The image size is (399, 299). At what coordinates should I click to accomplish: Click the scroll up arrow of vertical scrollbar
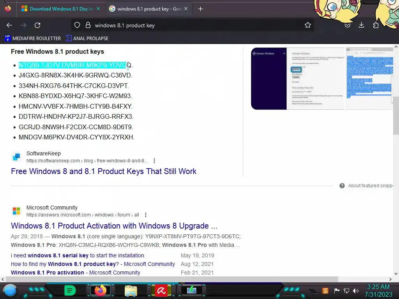pyautogui.click(x=396, y=47)
